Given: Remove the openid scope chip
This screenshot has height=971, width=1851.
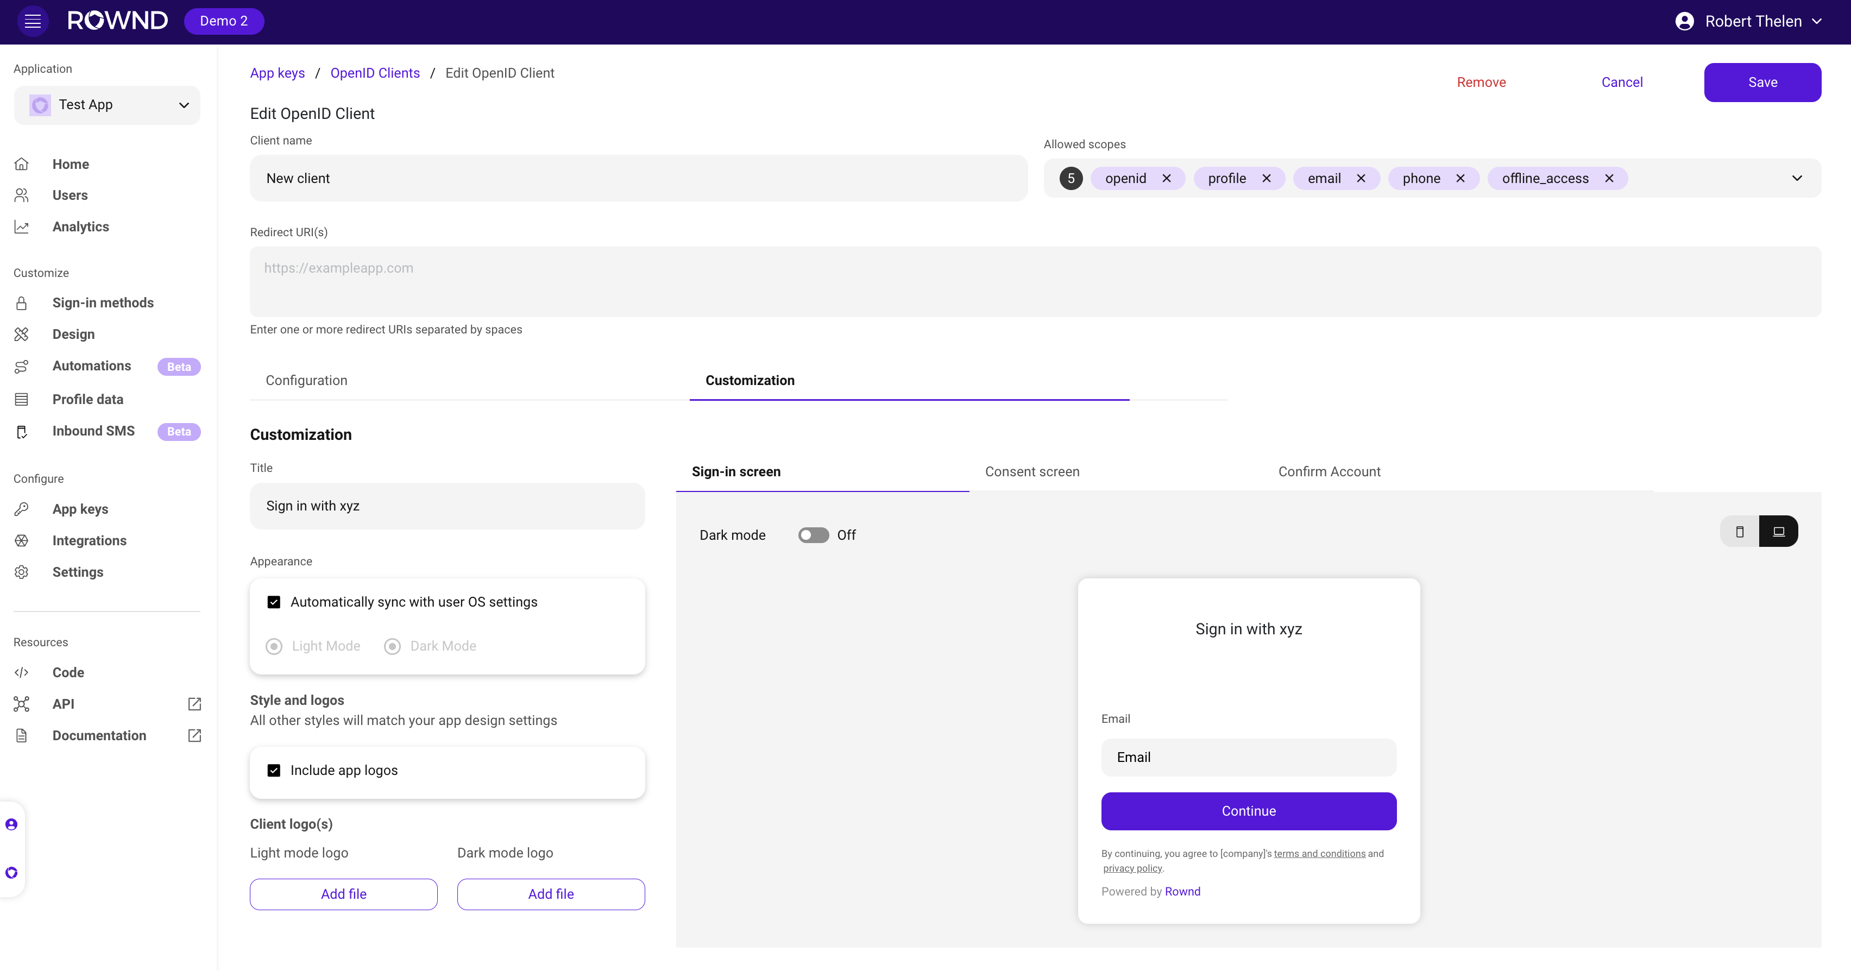Looking at the screenshot, I should point(1166,178).
